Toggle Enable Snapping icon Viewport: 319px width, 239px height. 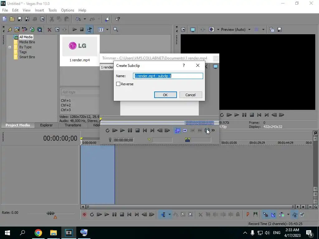pyautogui.click(x=265, y=214)
